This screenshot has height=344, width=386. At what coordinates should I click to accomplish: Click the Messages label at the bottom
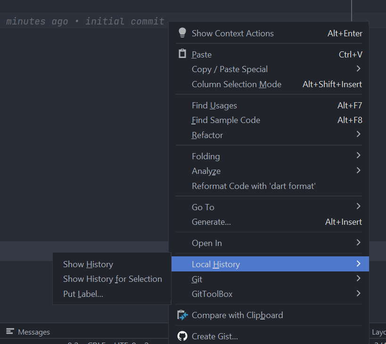point(33,332)
